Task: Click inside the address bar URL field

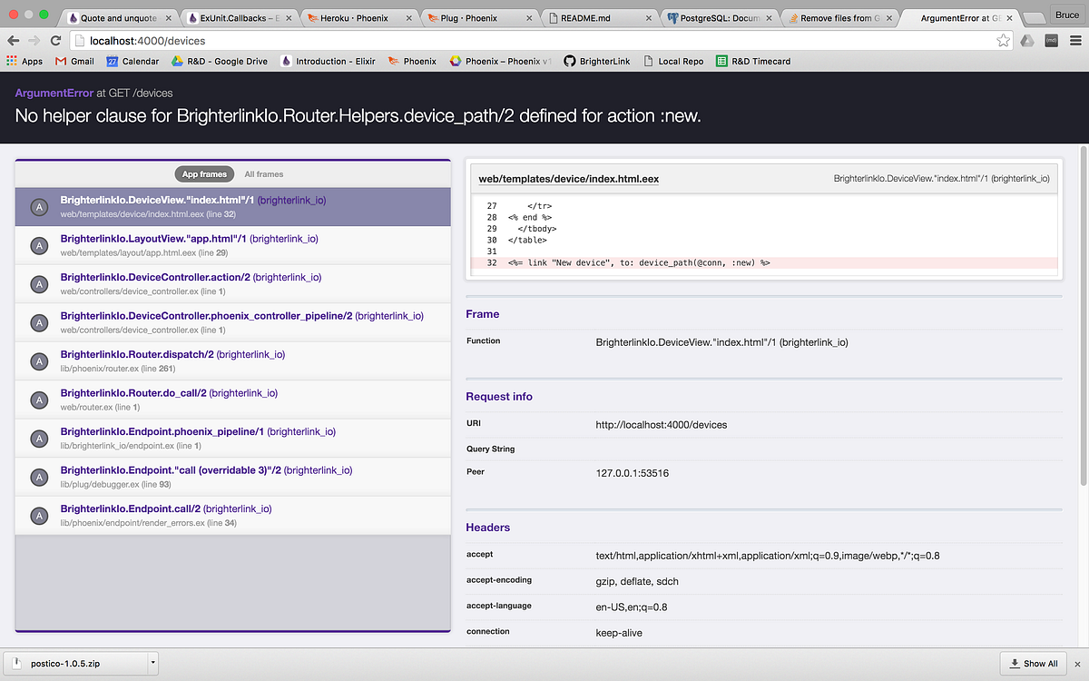Action: (272, 41)
